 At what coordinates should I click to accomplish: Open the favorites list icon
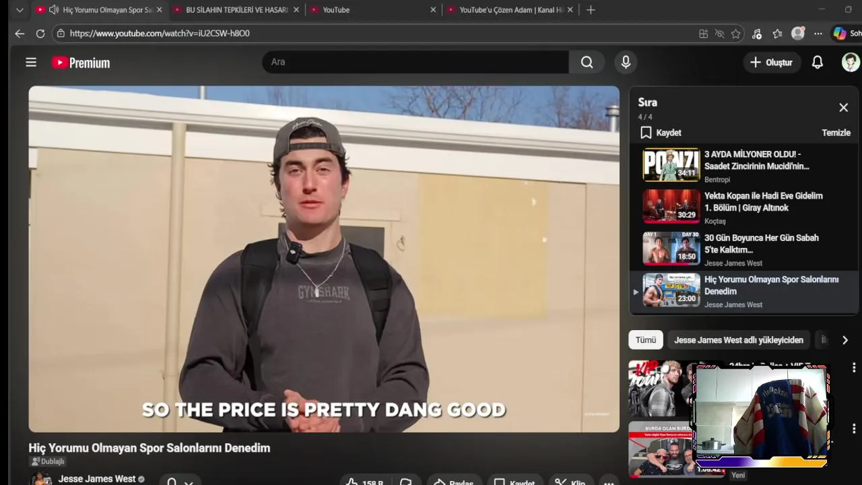(x=778, y=34)
